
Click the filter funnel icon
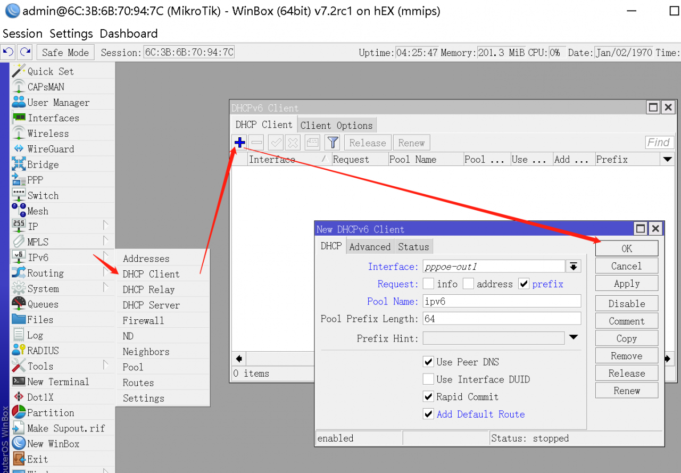point(333,143)
